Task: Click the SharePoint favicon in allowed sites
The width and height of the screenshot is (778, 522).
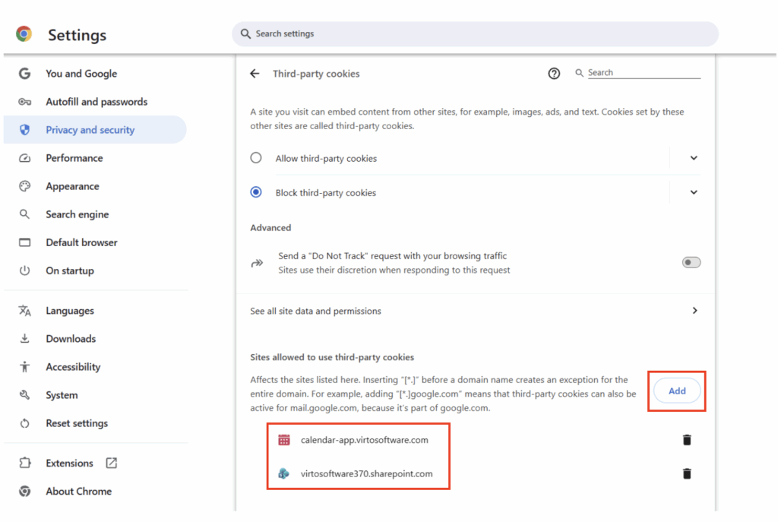Action: 284,473
